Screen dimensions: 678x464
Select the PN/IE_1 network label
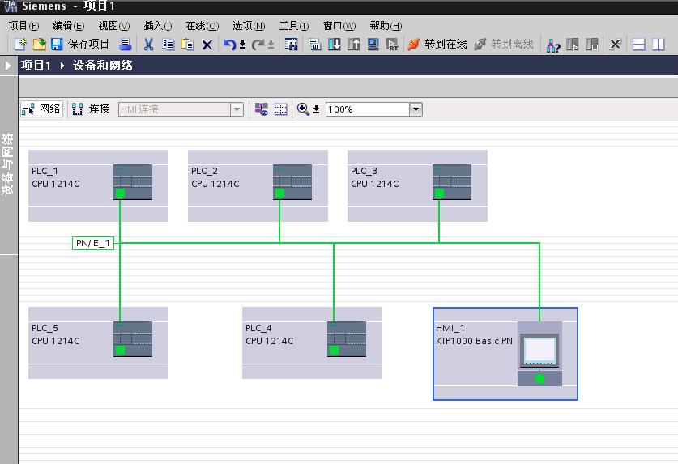tap(93, 243)
